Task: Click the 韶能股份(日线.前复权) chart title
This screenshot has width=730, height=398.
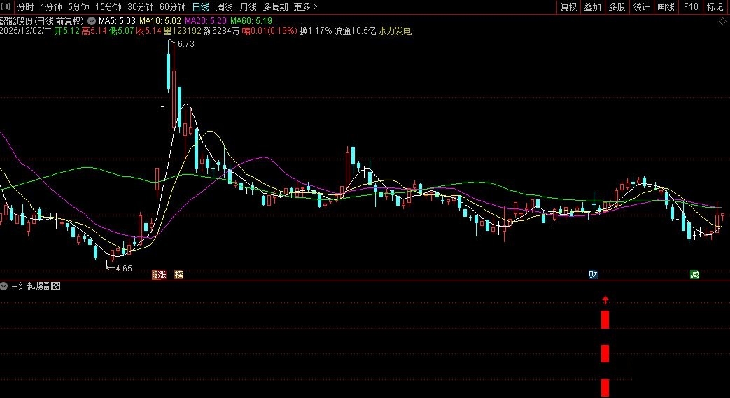Action: pos(42,21)
